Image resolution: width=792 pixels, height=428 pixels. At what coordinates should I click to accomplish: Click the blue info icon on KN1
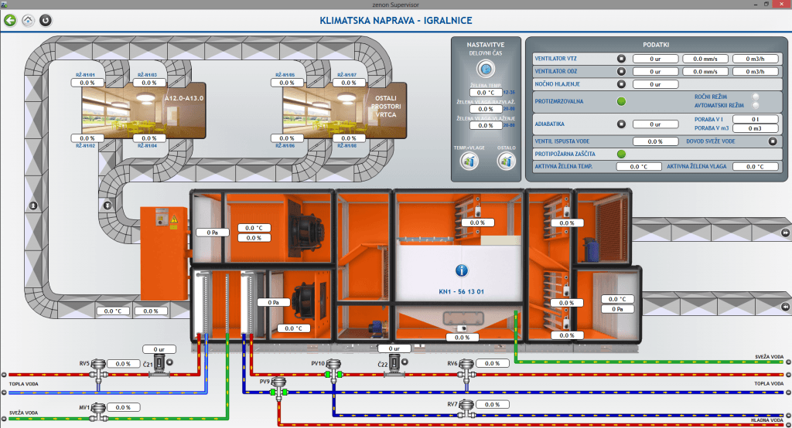pyautogui.click(x=462, y=270)
